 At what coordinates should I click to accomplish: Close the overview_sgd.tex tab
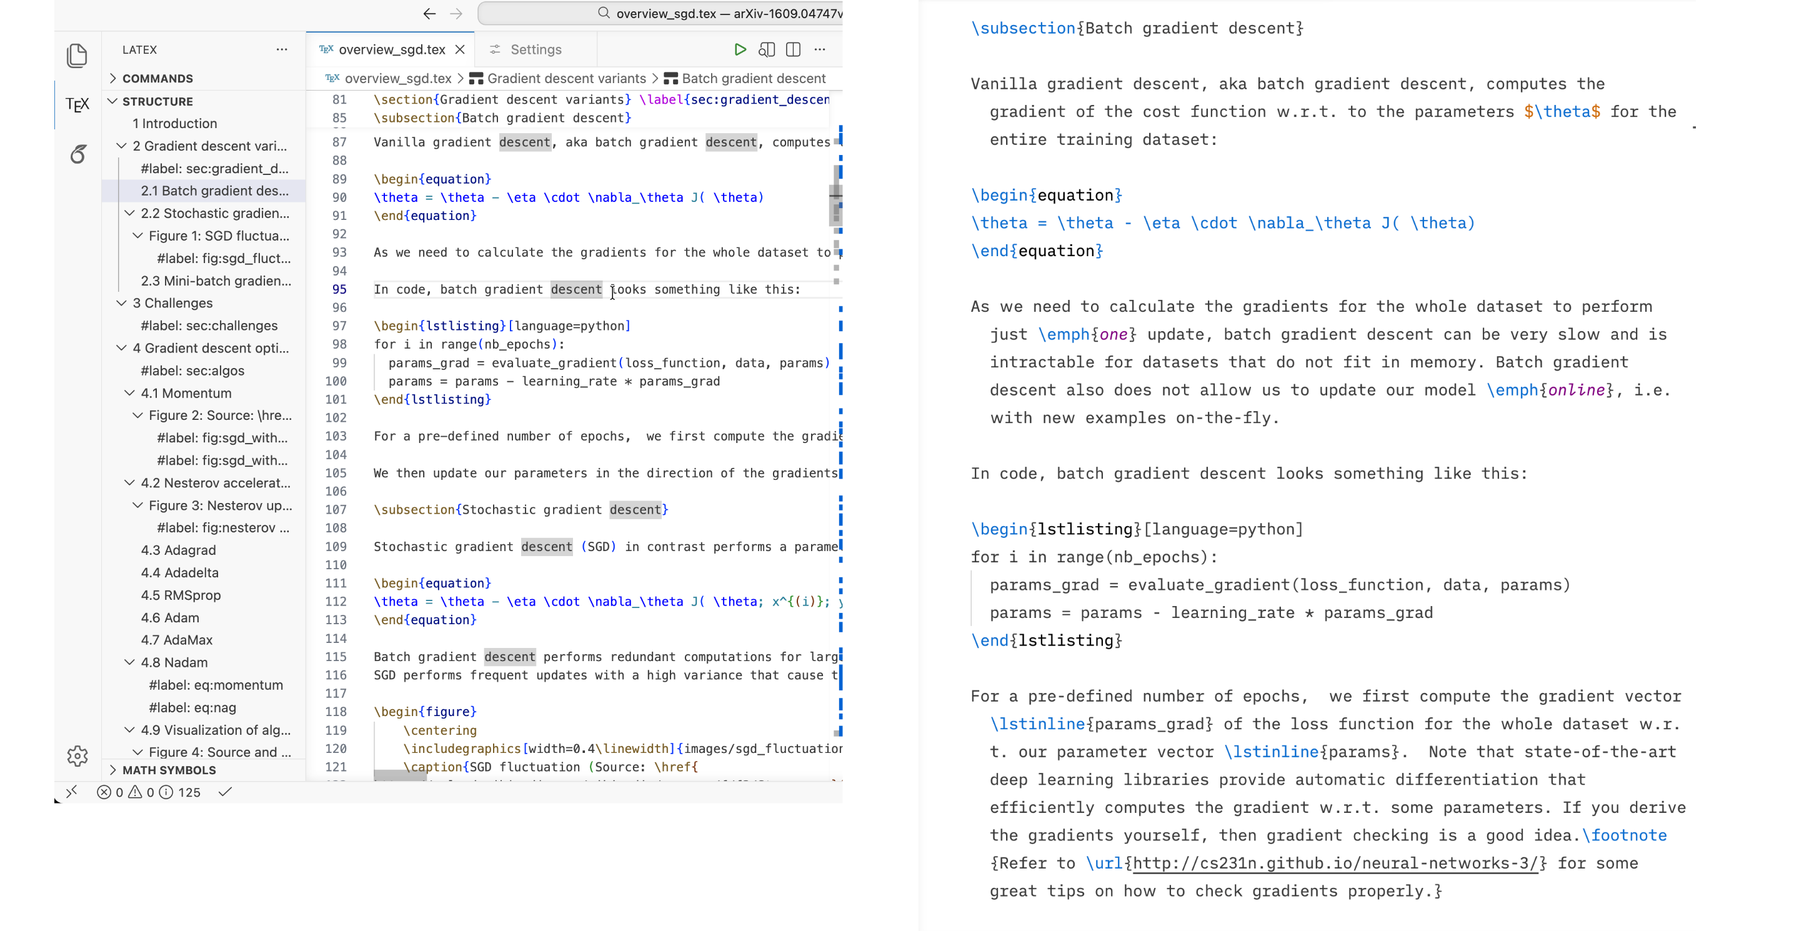click(460, 49)
